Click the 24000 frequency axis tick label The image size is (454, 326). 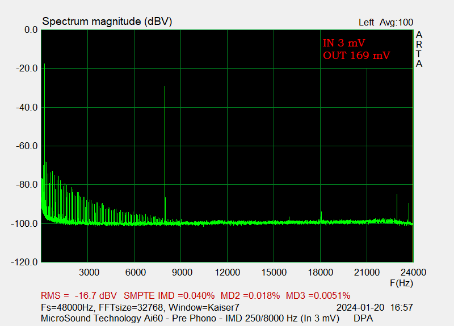tap(413, 272)
